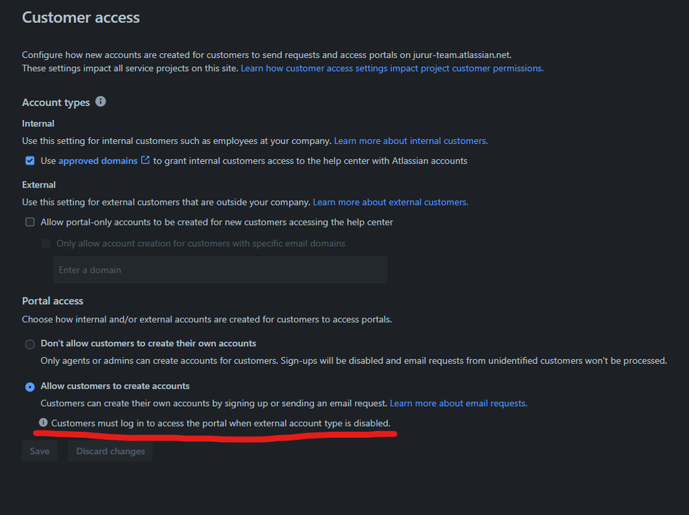Open learn how customer access settings impact permissions
Image resolution: width=689 pixels, height=515 pixels.
[391, 68]
